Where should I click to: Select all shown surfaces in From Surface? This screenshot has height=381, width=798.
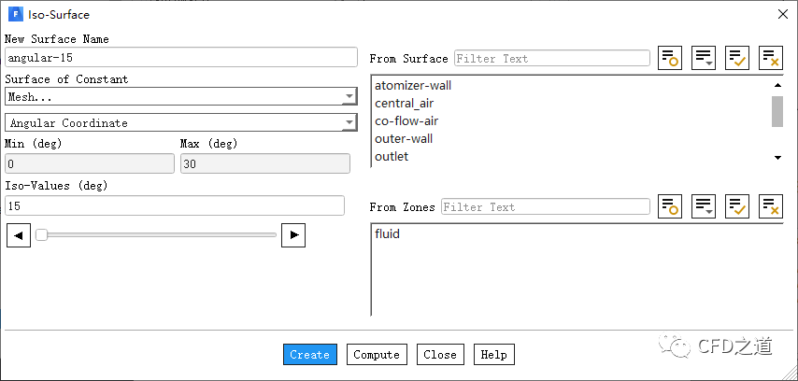click(737, 58)
